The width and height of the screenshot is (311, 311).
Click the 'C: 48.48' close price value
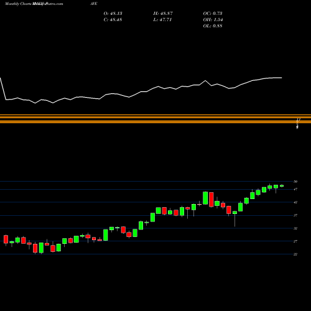[113, 20]
